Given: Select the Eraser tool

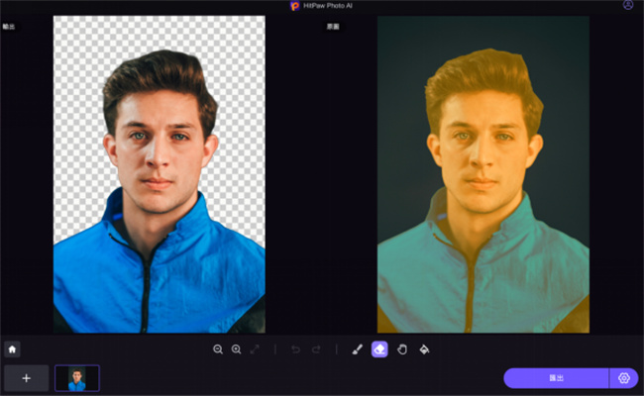Looking at the screenshot, I should tap(378, 349).
